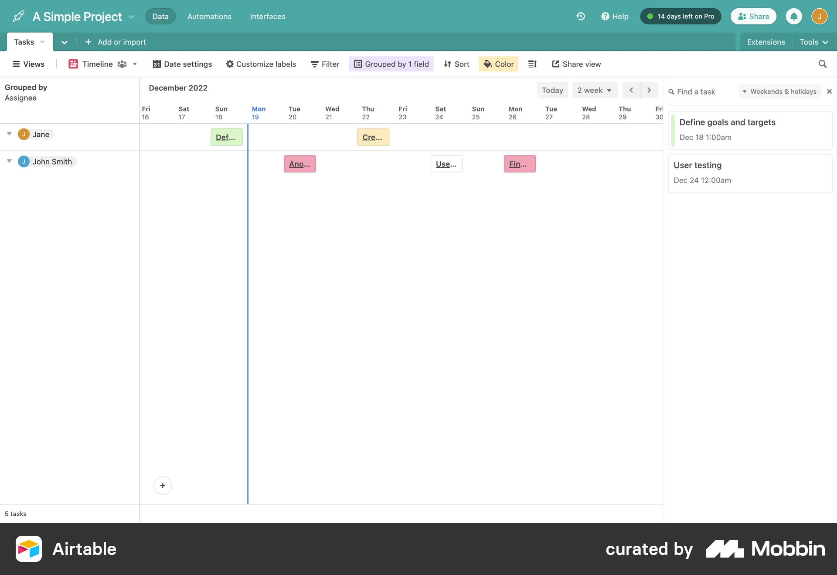Open Weekends & holidays dropdown
The width and height of the screenshot is (837, 575).
pyautogui.click(x=779, y=91)
